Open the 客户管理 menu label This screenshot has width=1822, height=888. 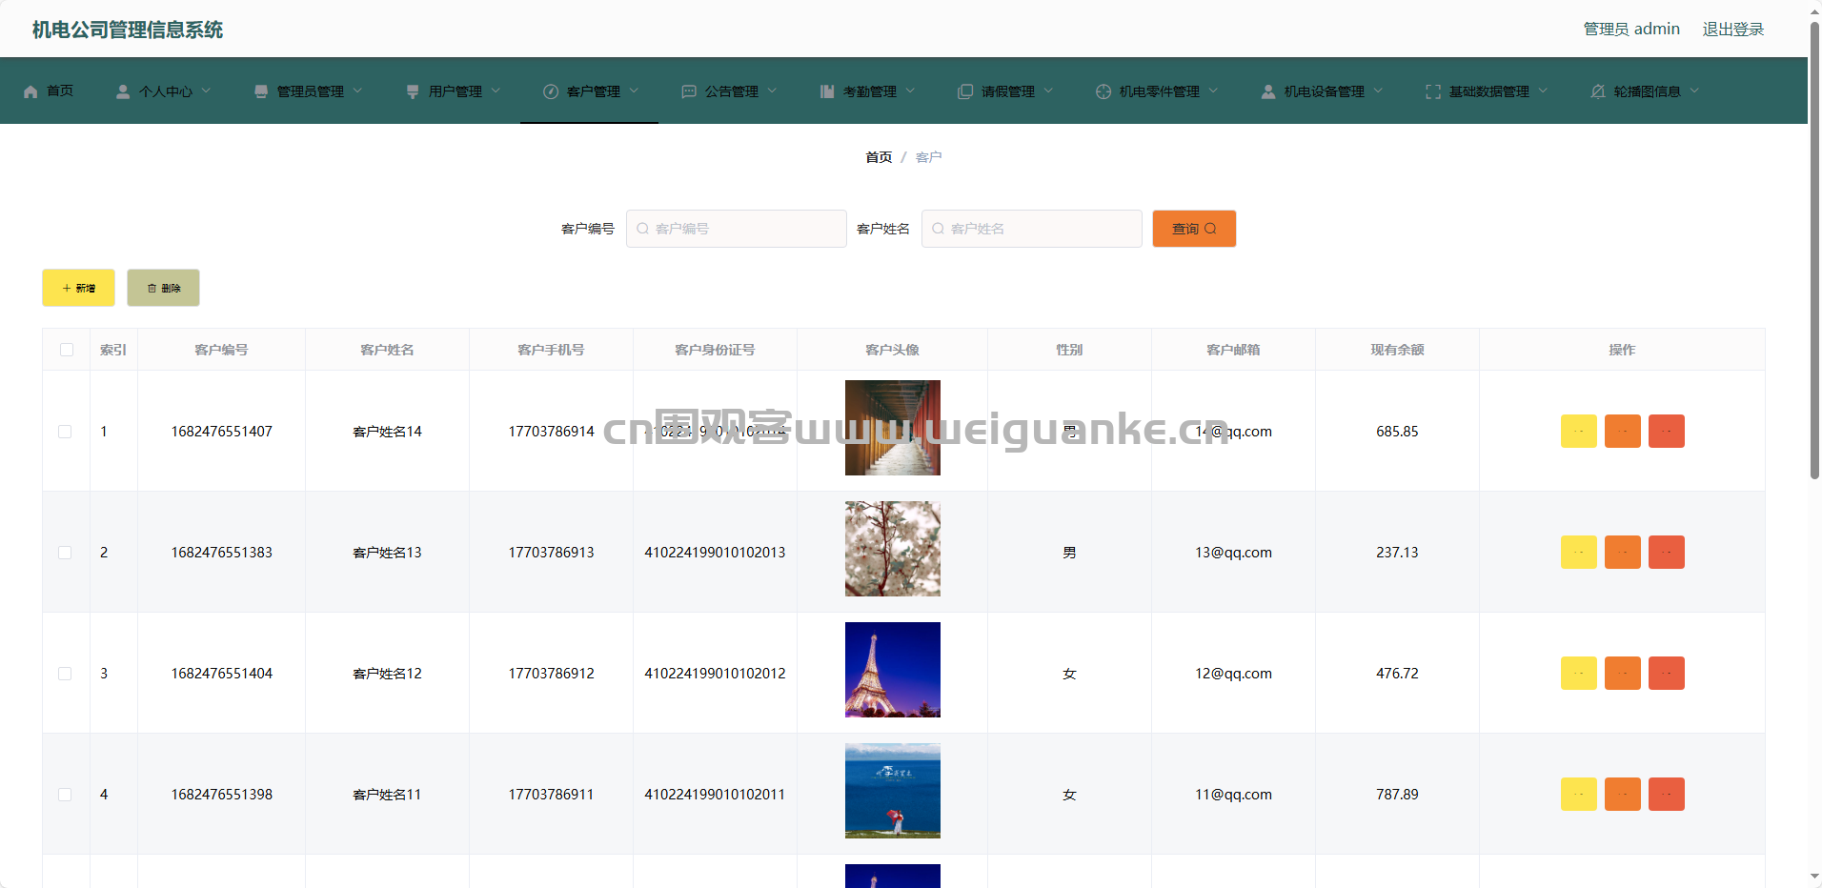pos(594,91)
